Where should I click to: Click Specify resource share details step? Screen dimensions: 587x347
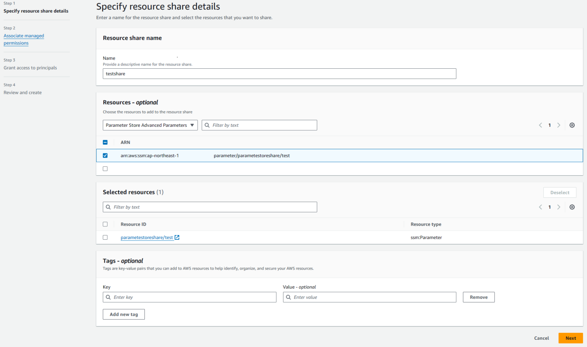click(x=36, y=11)
